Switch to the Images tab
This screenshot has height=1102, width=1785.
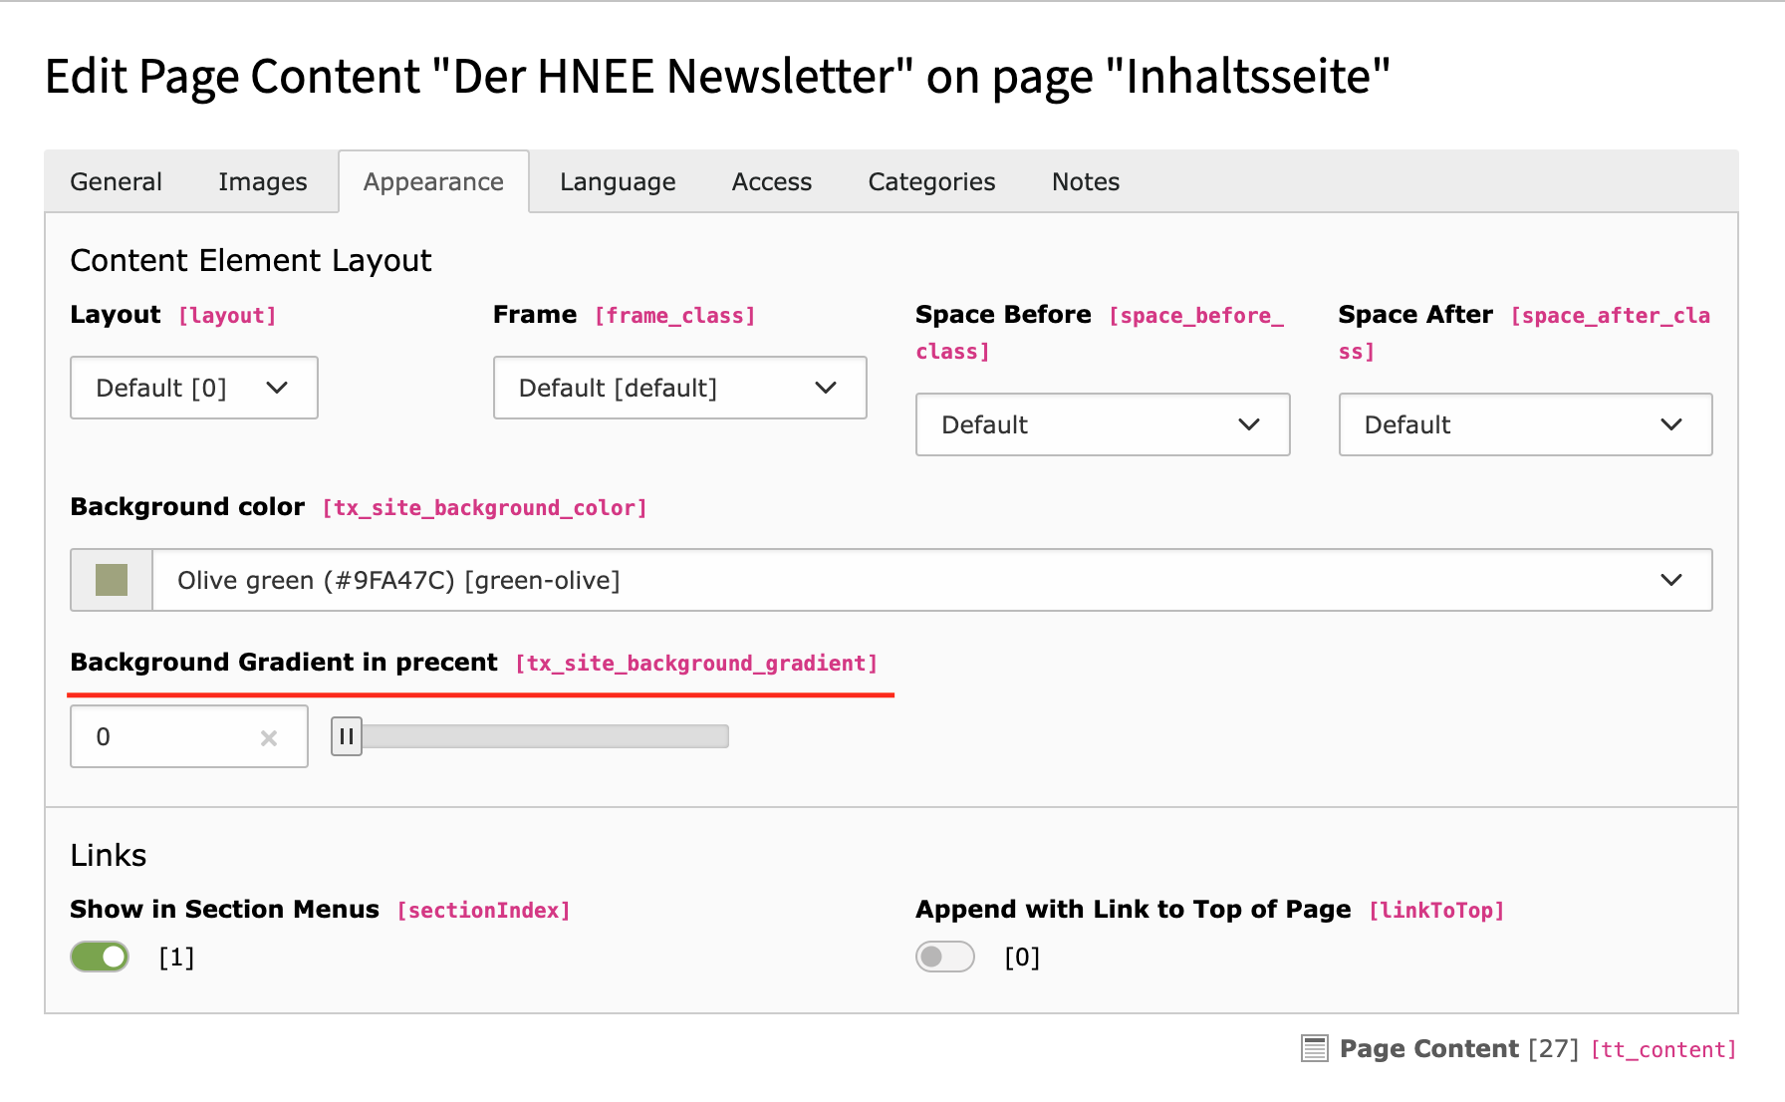262,181
